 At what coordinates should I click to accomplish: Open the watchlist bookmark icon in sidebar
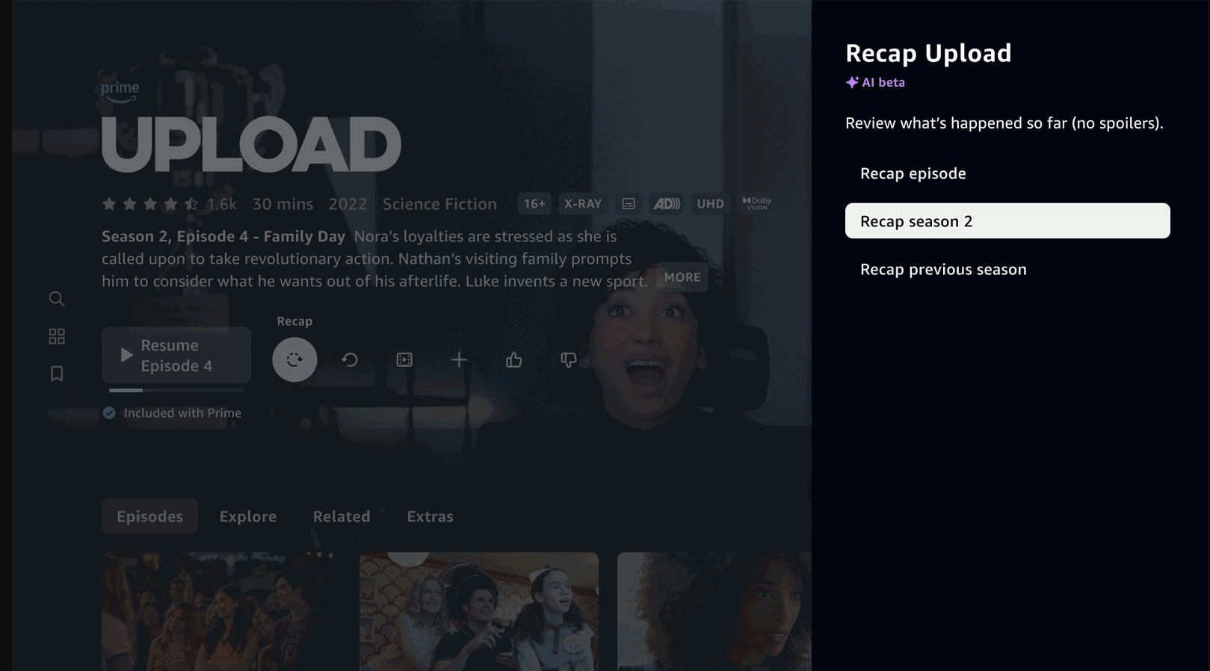tap(57, 374)
